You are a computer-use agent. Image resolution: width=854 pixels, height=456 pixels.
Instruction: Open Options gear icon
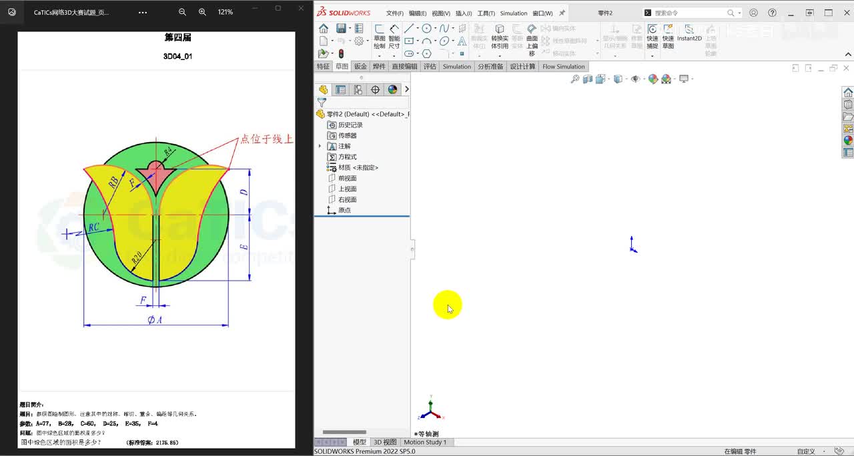pyautogui.click(x=359, y=41)
